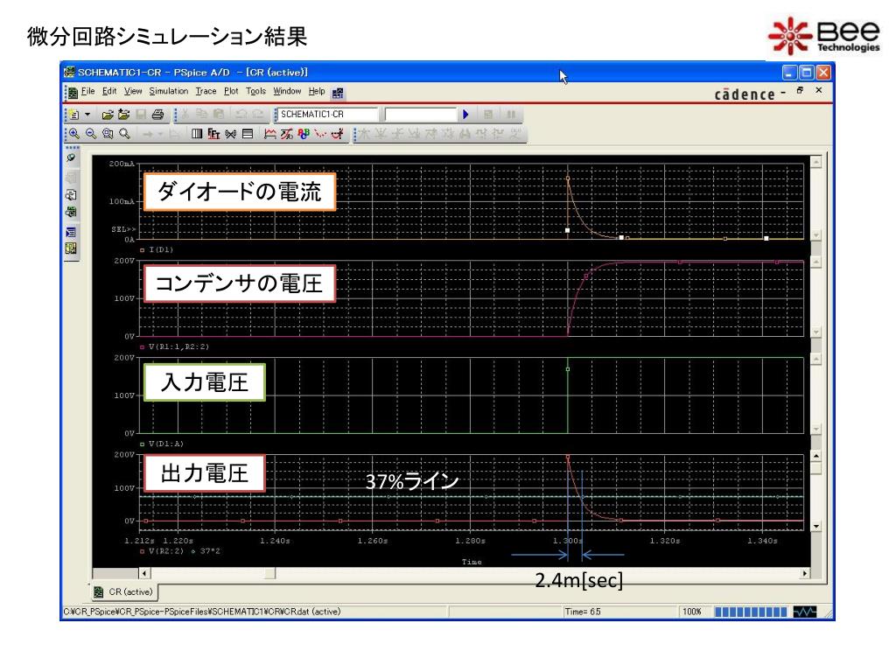Viewport: 896px width, 672px height.
Task: Click the top plot's scroll up arrow
Action: point(816,162)
